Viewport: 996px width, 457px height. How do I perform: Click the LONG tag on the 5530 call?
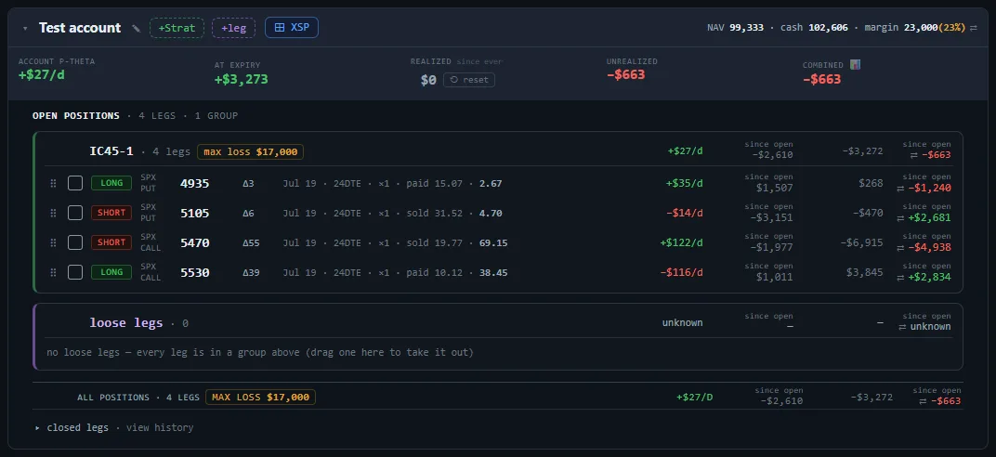[111, 272]
